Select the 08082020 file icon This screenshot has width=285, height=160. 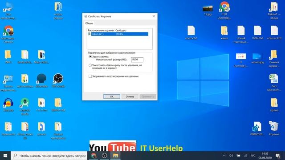[257, 128]
